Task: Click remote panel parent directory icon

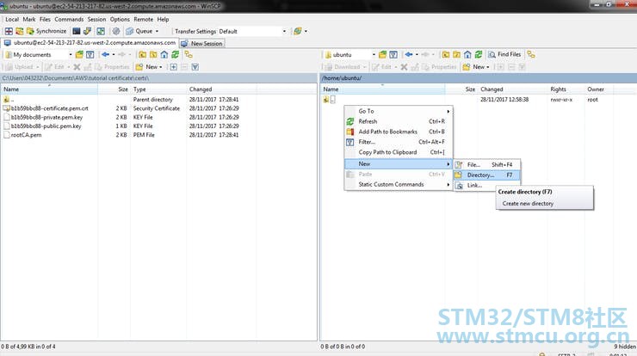Action: pos(446,55)
